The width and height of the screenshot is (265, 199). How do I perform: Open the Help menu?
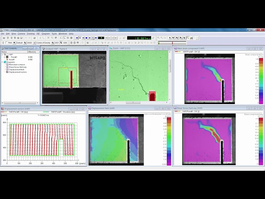(71, 34)
